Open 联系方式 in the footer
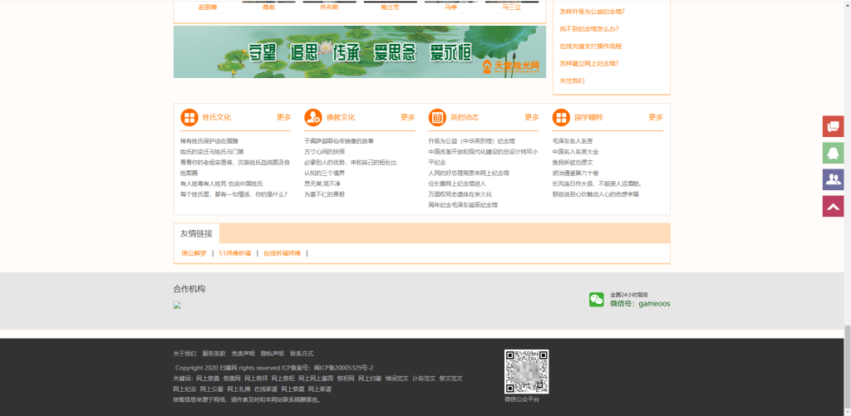The image size is (851, 416). click(x=301, y=354)
